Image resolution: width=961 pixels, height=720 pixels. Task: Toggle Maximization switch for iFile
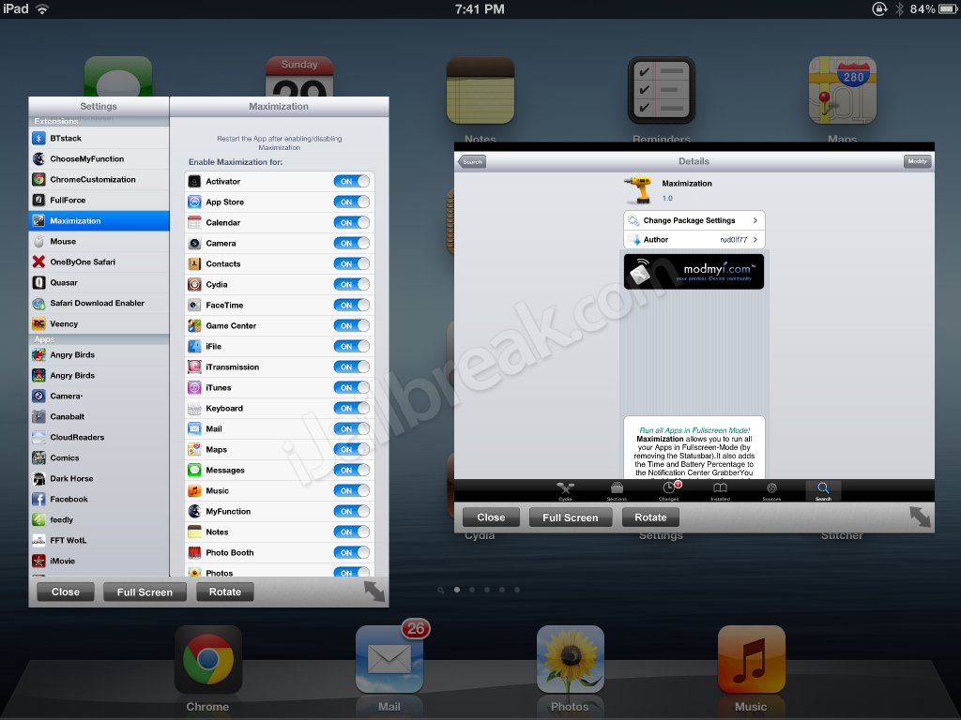coord(351,347)
